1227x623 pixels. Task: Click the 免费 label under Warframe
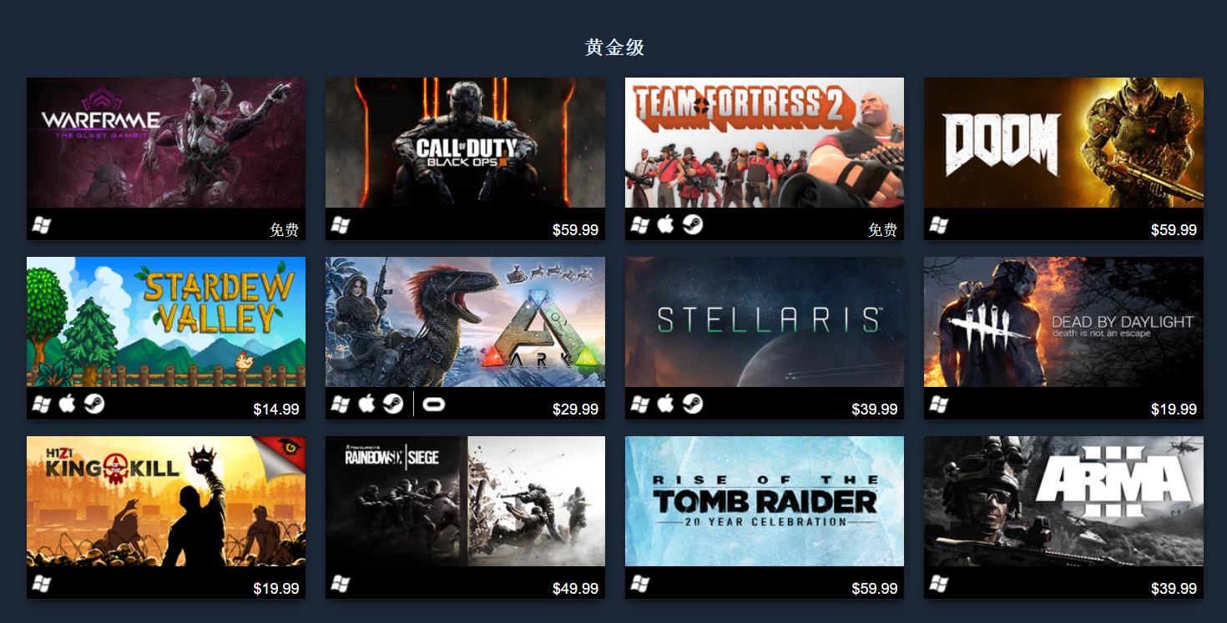point(285,230)
